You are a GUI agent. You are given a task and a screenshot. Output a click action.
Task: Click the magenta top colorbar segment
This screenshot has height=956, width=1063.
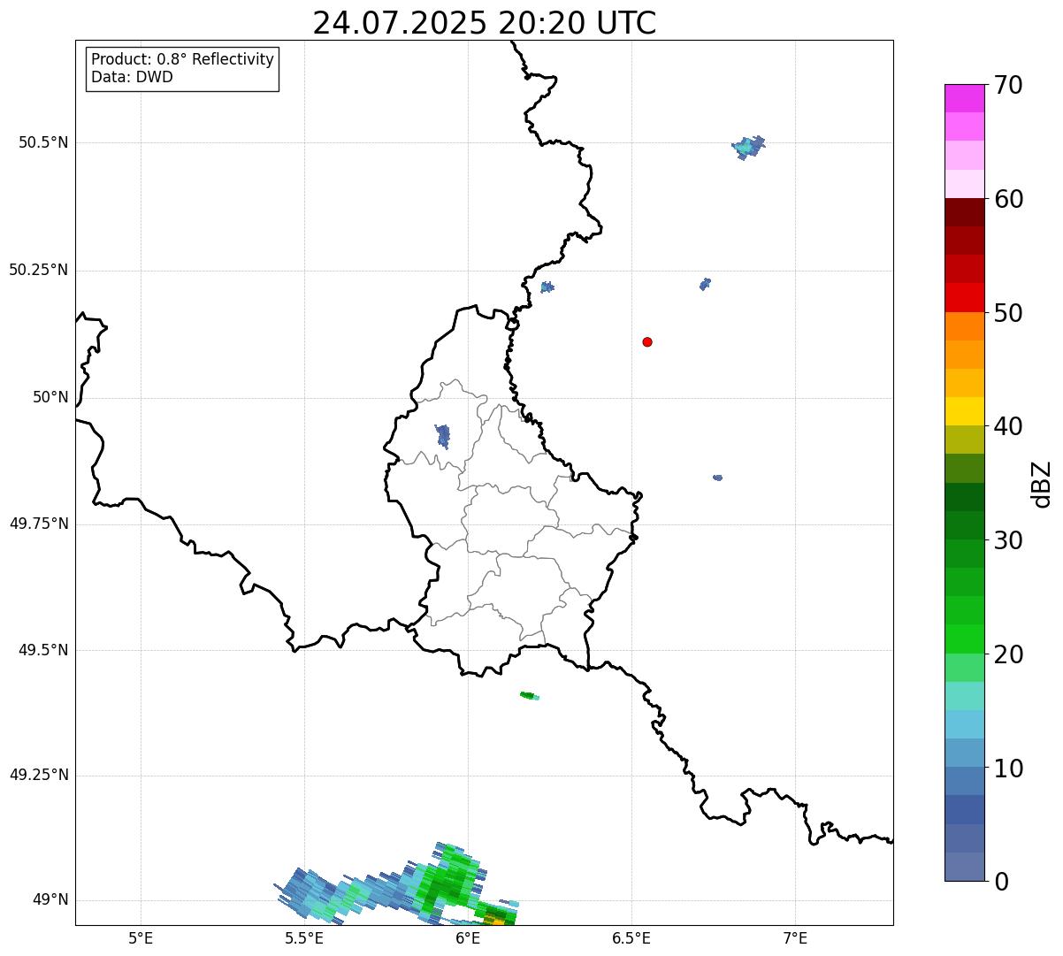[x=964, y=98]
